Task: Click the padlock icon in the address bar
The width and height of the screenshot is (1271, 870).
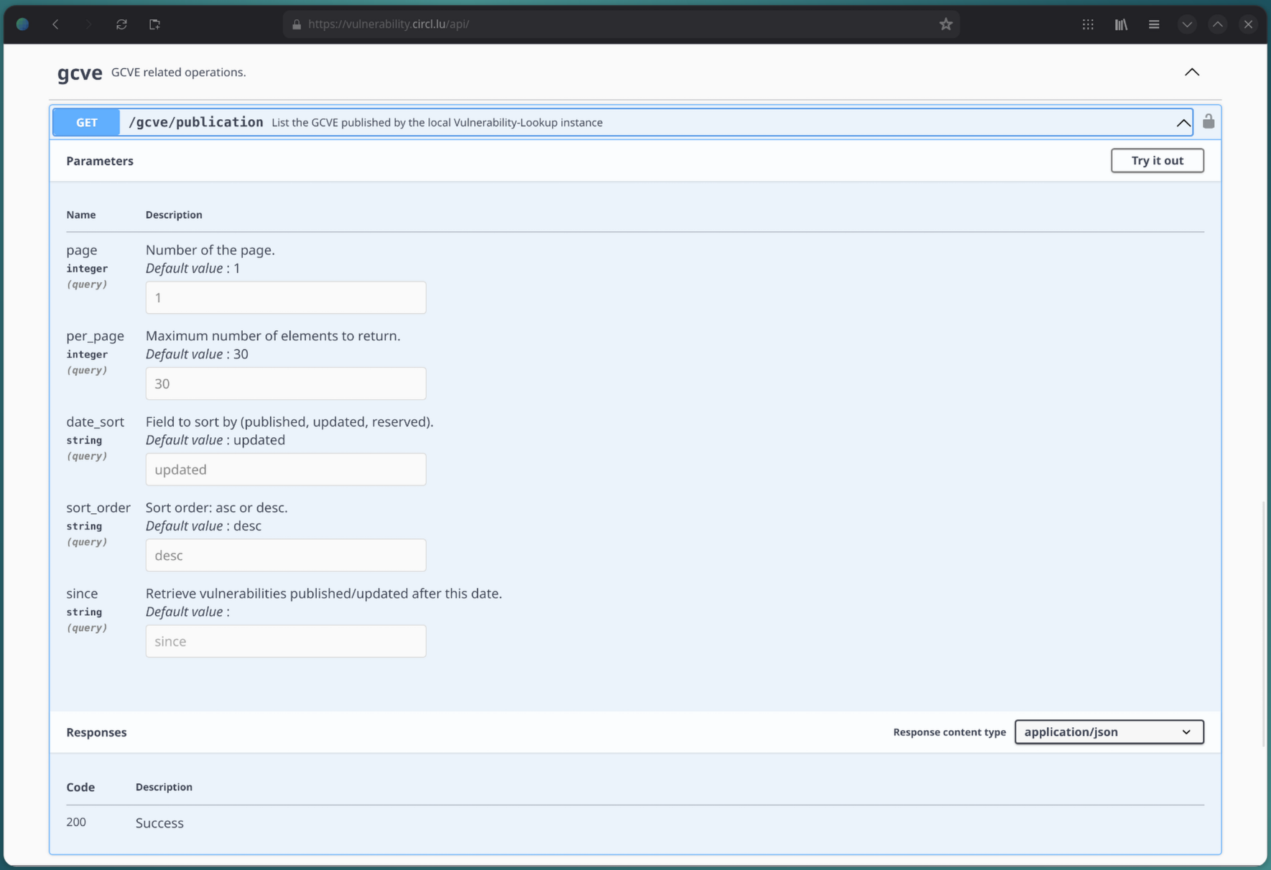Action: 296,24
